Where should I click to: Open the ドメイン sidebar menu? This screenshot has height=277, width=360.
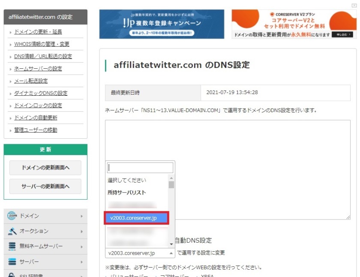point(45,216)
